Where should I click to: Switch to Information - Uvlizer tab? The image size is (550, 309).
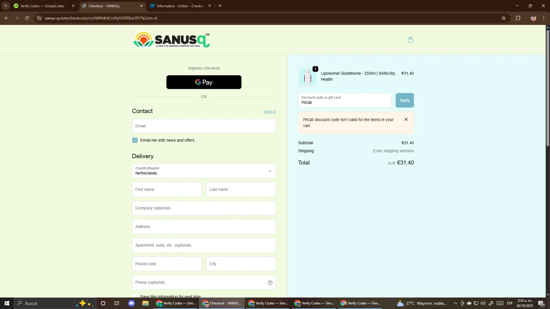179,6
